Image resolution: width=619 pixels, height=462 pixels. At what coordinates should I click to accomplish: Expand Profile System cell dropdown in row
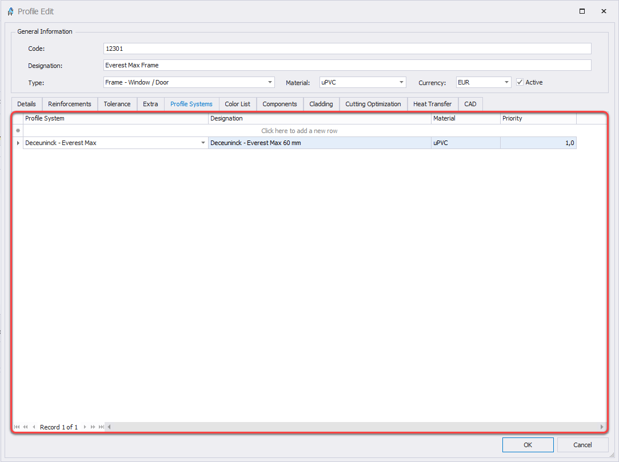coord(203,143)
